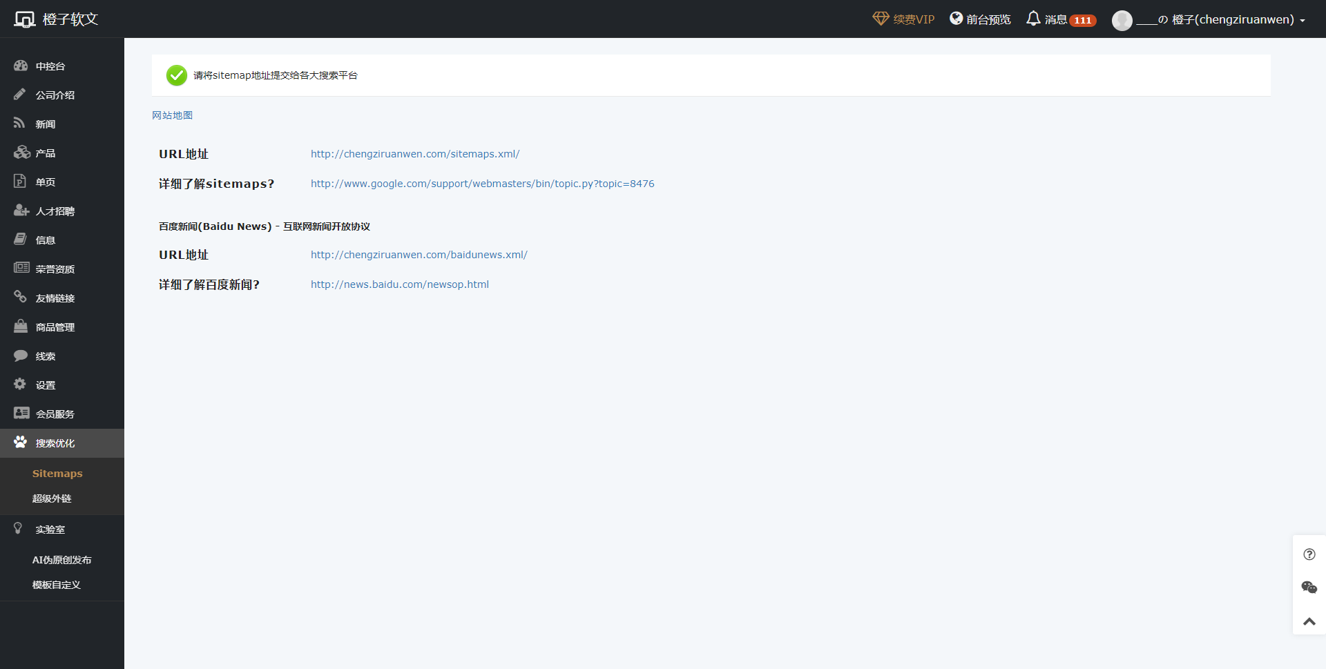
Task: Click the 橙子软文 logo icon
Action: 25,19
